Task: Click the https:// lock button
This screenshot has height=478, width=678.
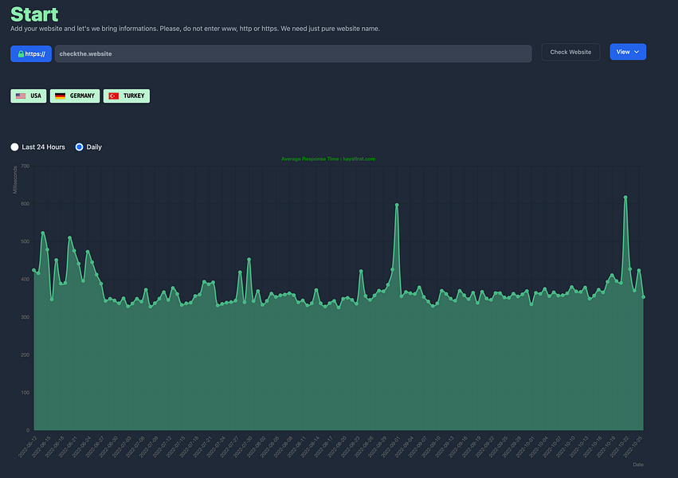Action: pyautogui.click(x=31, y=53)
